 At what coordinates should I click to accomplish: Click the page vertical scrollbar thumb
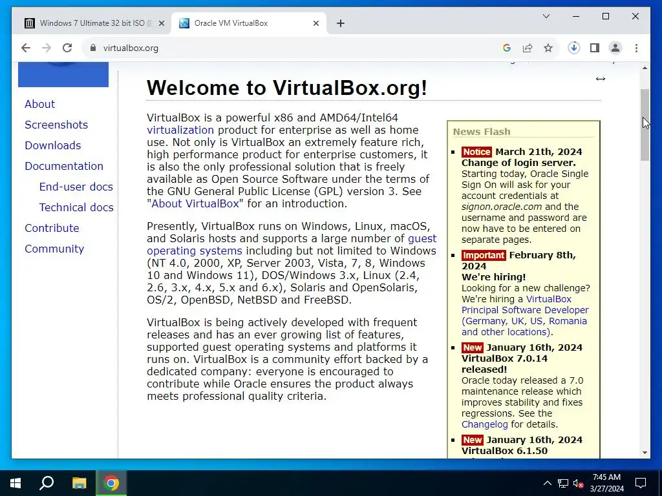(x=645, y=125)
